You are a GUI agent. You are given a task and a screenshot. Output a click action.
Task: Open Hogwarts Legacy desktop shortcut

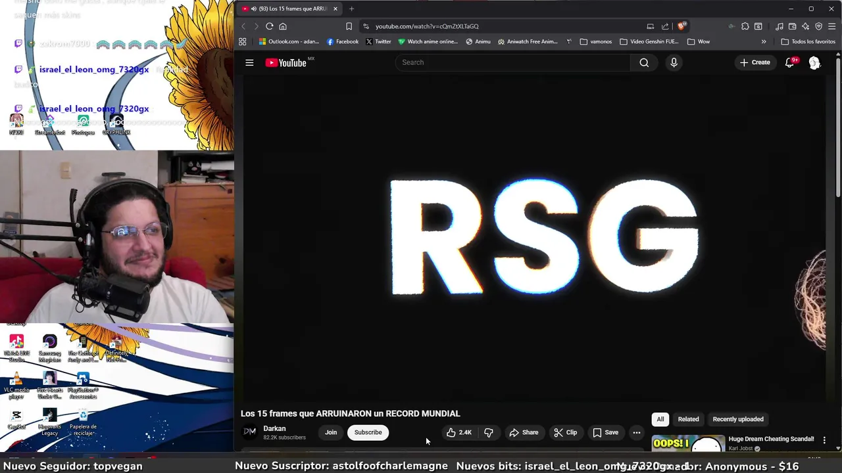point(49,422)
